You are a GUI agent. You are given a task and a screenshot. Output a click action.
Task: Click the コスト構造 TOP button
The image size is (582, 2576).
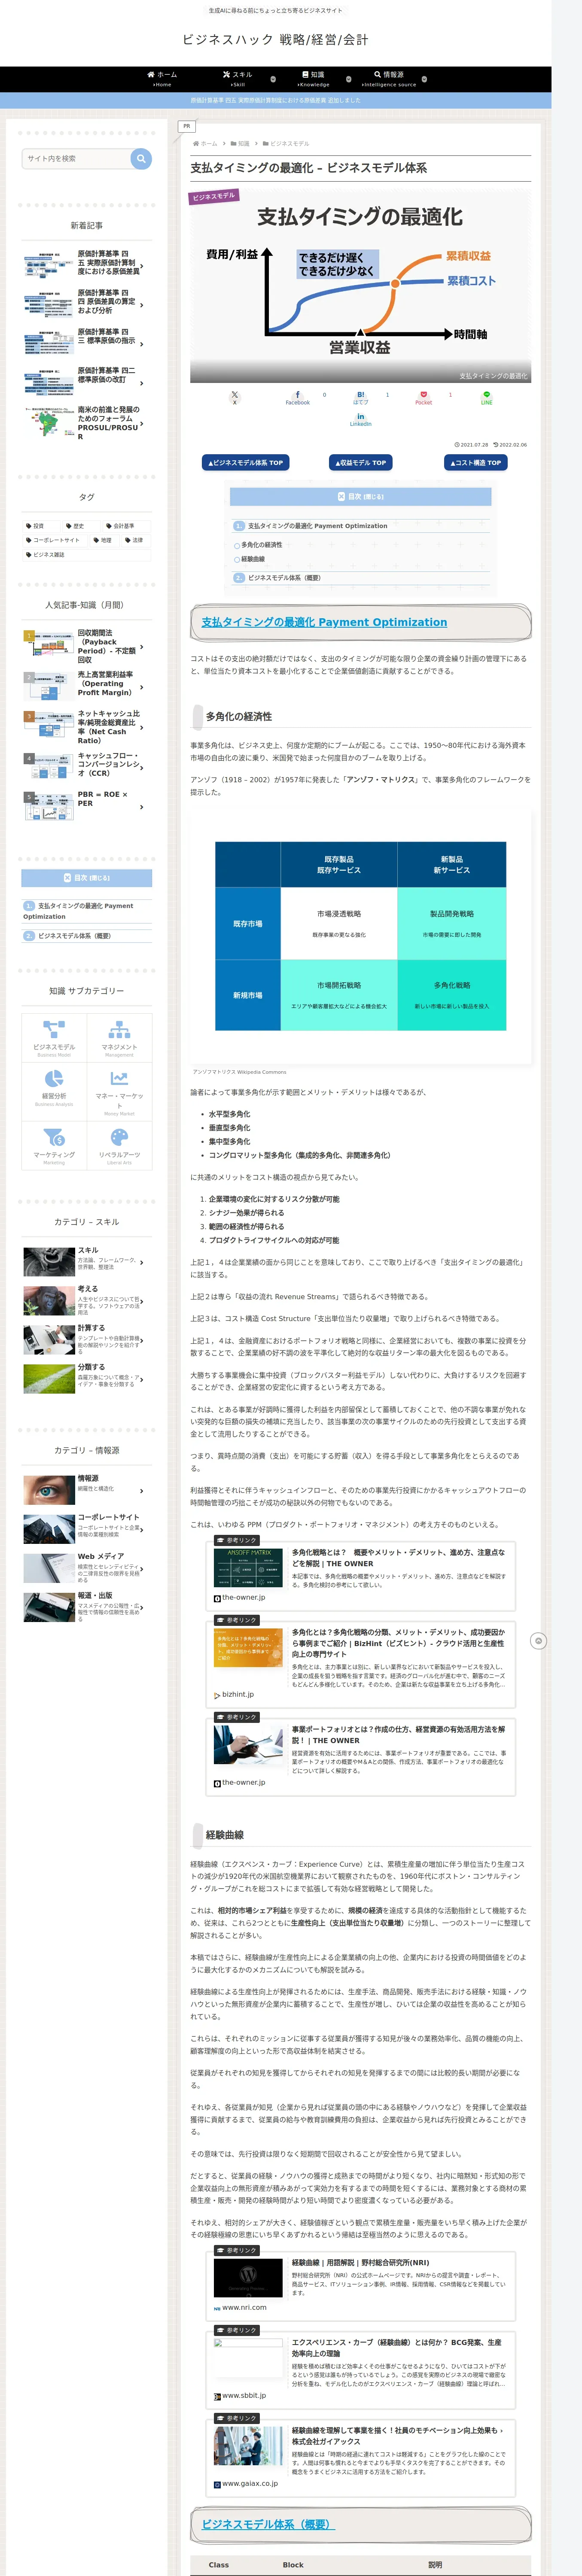[x=476, y=462]
